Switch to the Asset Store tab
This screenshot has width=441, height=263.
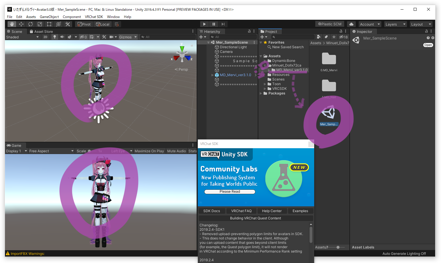tap(41, 31)
